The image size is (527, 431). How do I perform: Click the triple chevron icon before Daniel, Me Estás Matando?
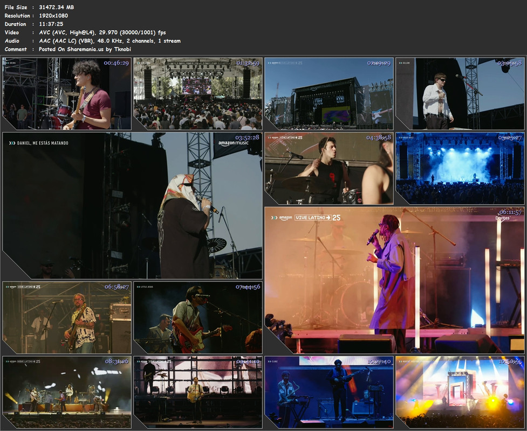point(12,143)
